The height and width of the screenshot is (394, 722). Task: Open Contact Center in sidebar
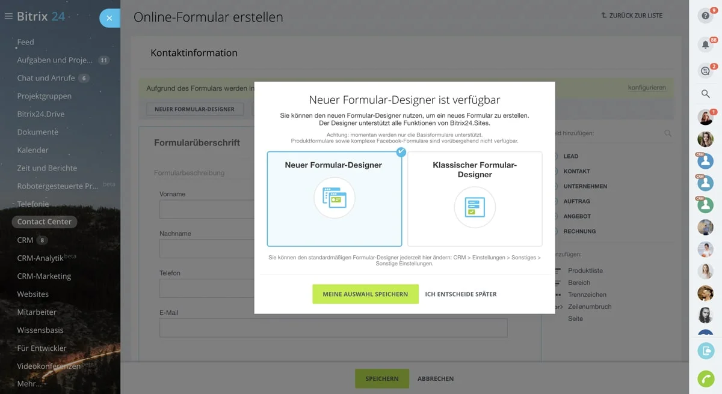point(44,222)
